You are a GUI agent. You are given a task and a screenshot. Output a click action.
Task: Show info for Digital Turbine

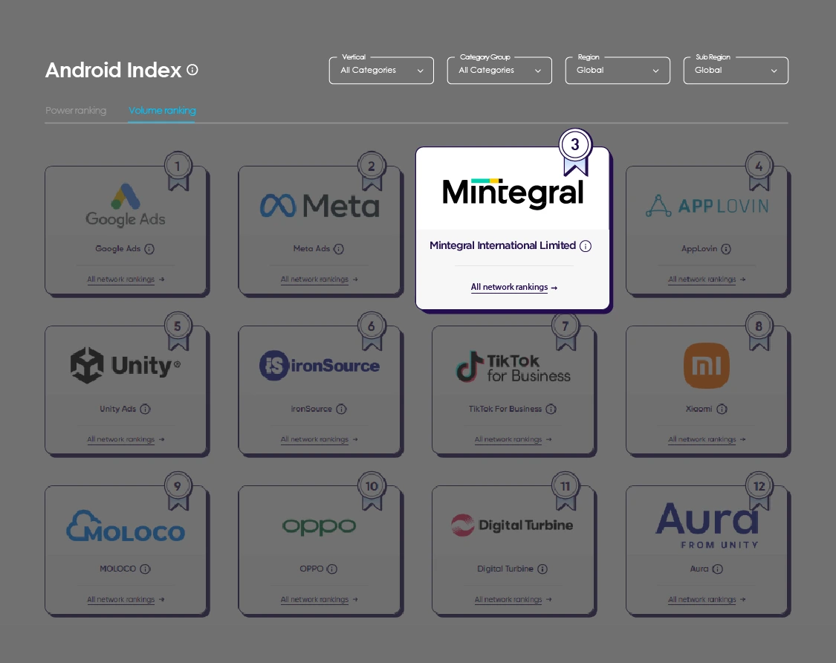point(542,569)
